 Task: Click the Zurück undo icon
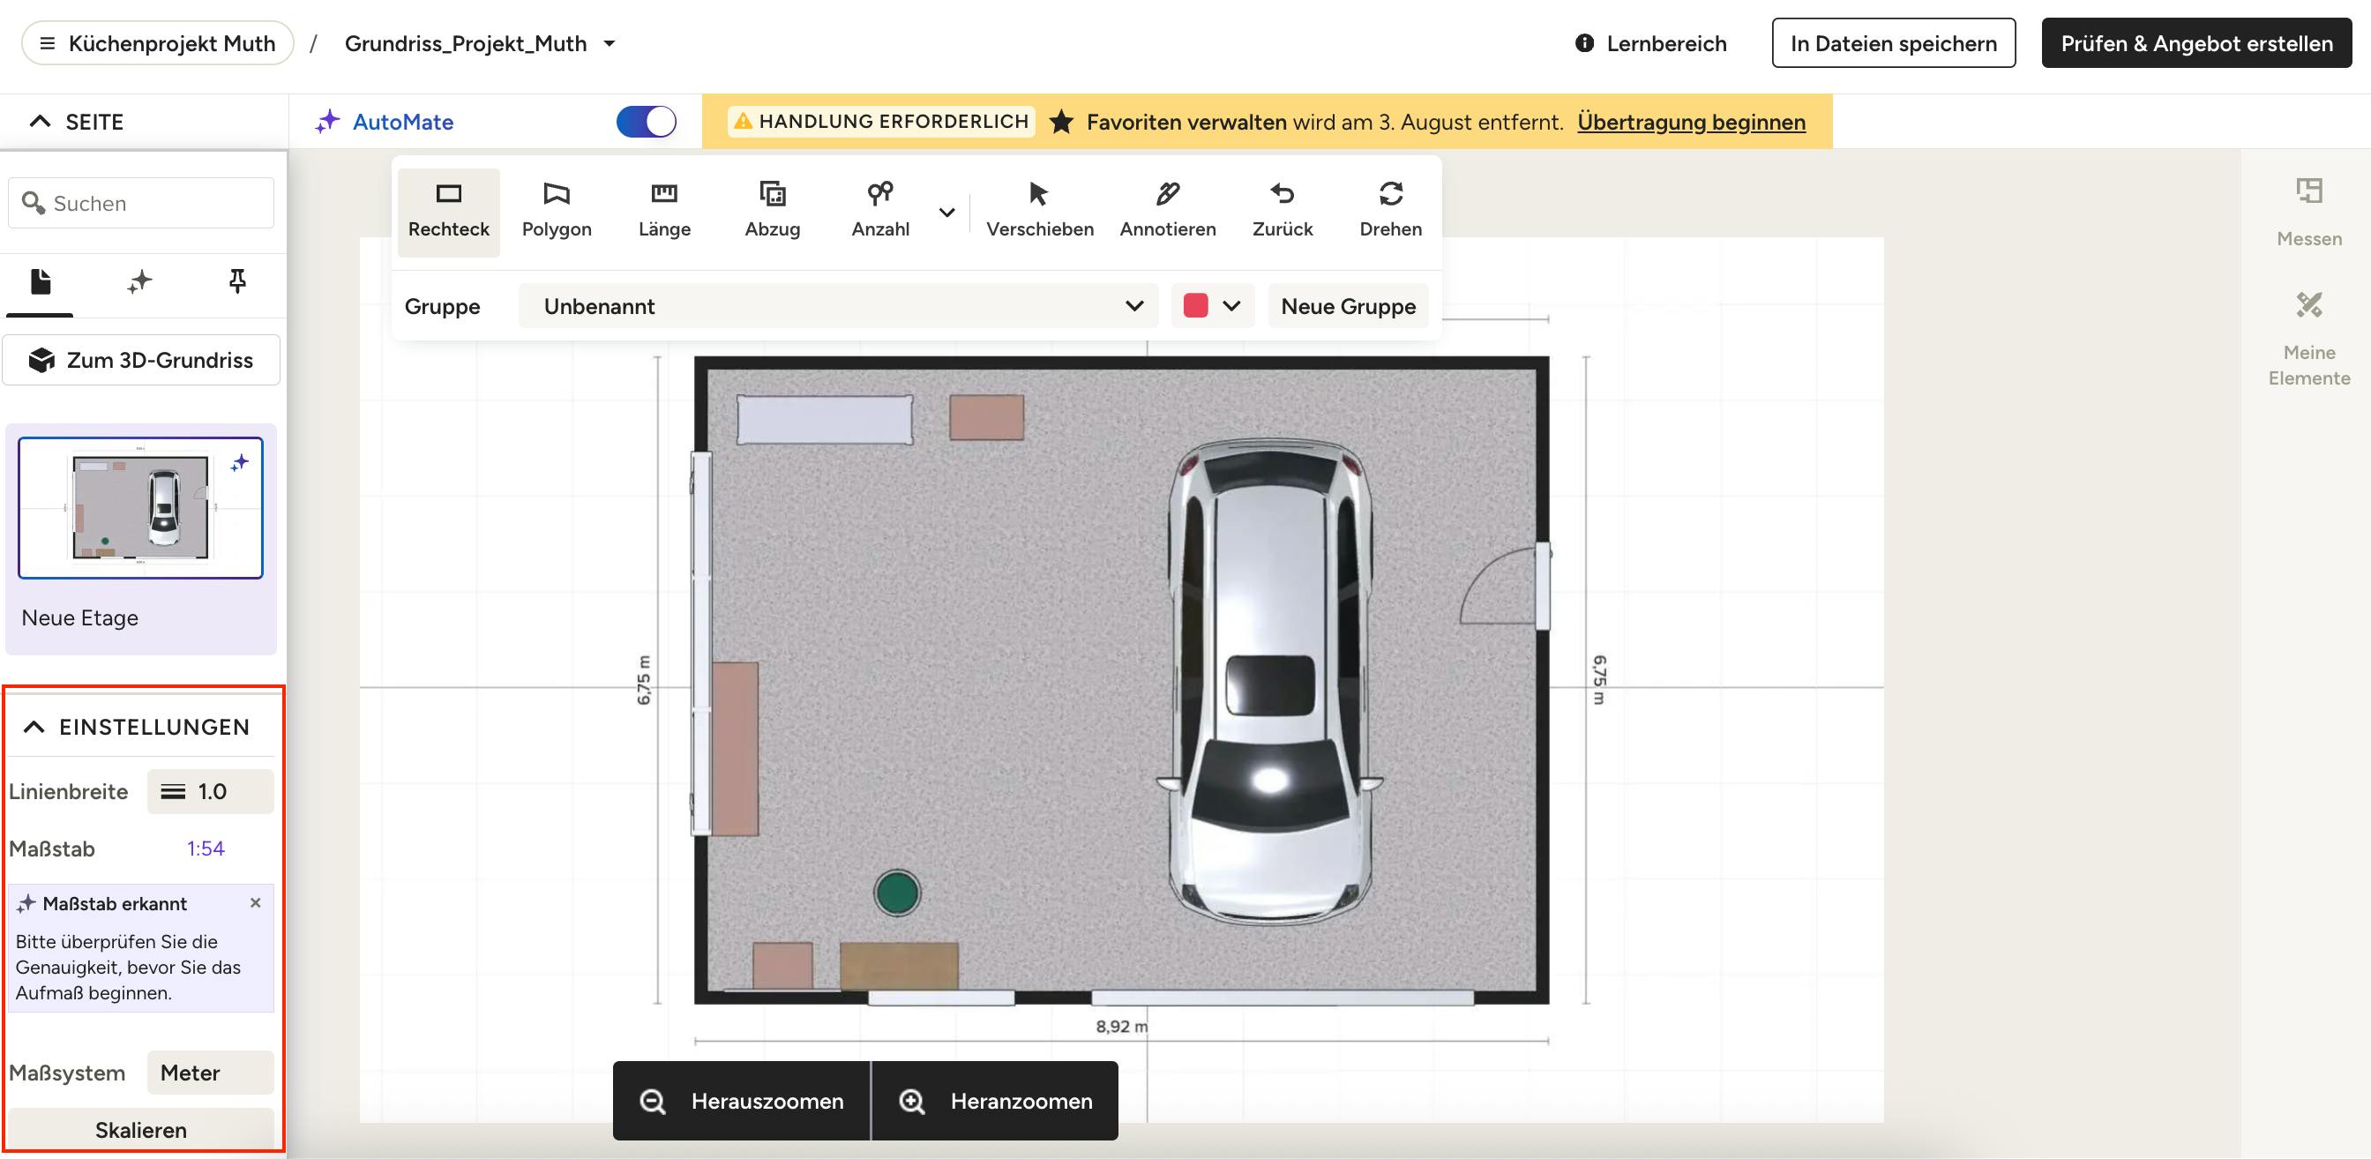click(1283, 211)
